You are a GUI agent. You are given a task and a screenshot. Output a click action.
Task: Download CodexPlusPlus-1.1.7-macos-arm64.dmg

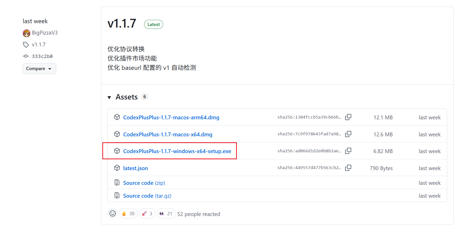[x=171, y=118]
